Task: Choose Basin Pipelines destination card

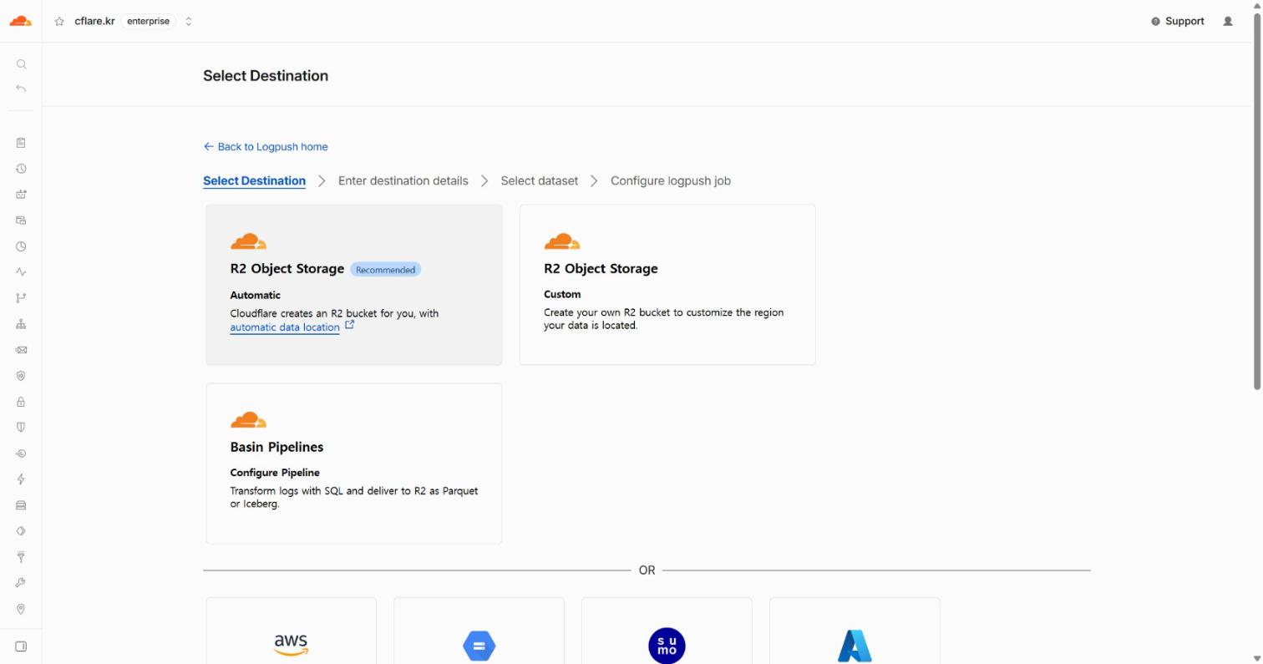Action: coord(354,464)
